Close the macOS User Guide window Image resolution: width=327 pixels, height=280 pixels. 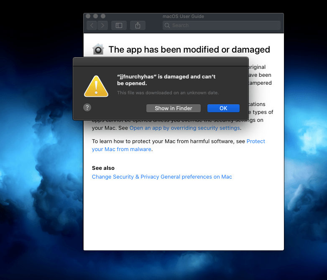tap(88, 16)
